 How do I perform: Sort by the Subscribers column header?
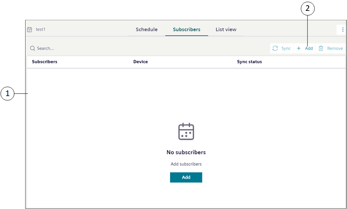45,62
